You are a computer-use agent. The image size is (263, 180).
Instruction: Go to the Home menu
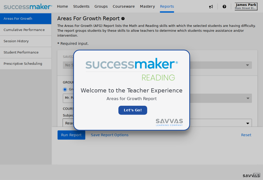62,6
